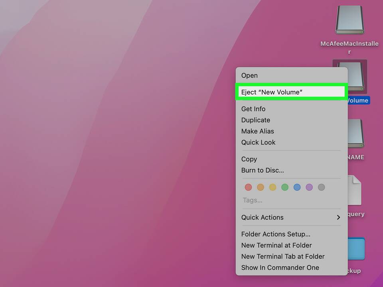383x287 pixels.
Task: Select the blue folder icon on desktop
Action: (x=356, y=250)
